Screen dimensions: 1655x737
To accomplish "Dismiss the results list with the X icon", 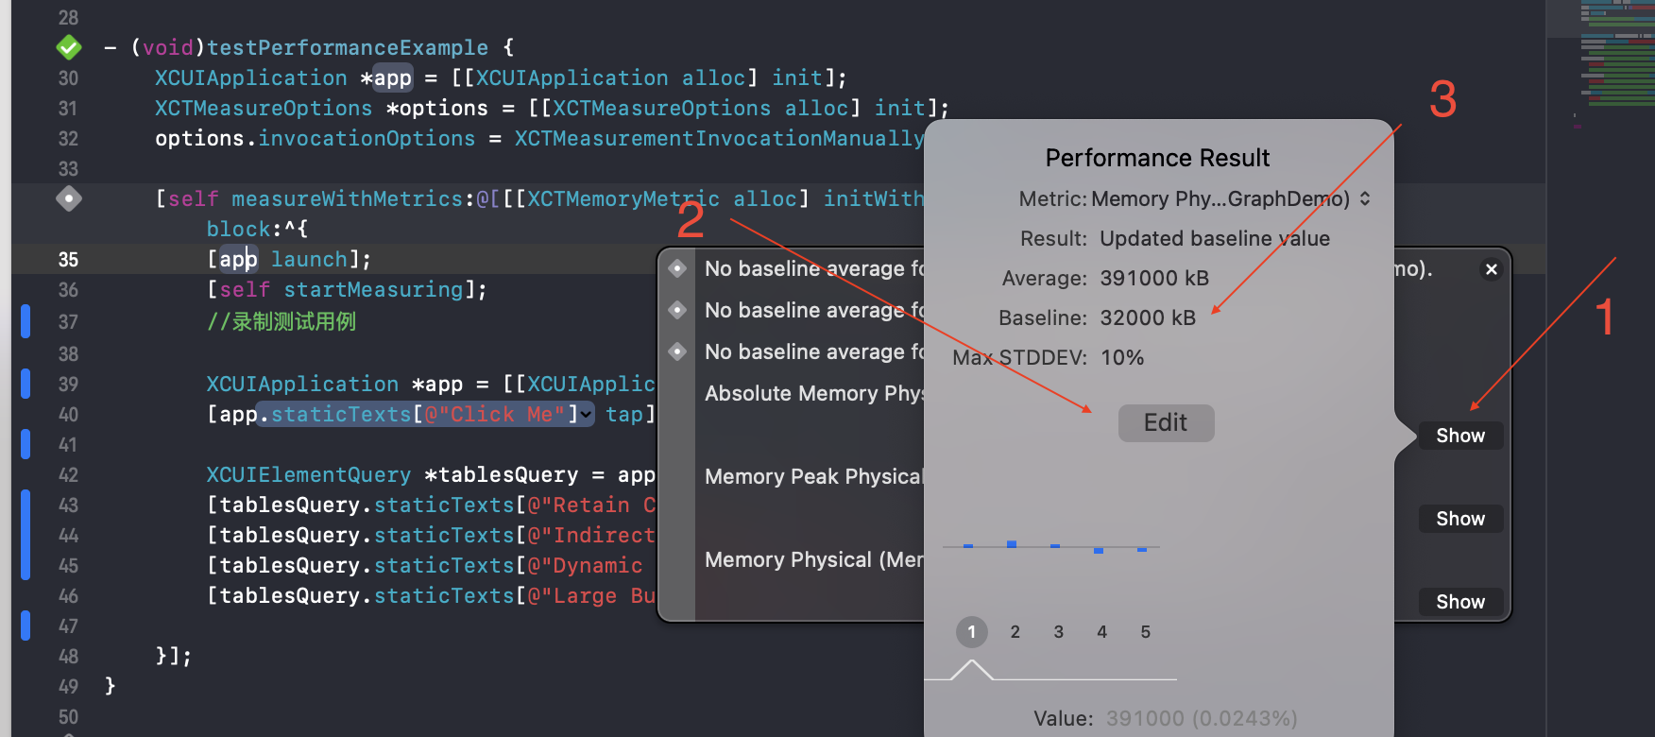I will (x=1491, y=269).
